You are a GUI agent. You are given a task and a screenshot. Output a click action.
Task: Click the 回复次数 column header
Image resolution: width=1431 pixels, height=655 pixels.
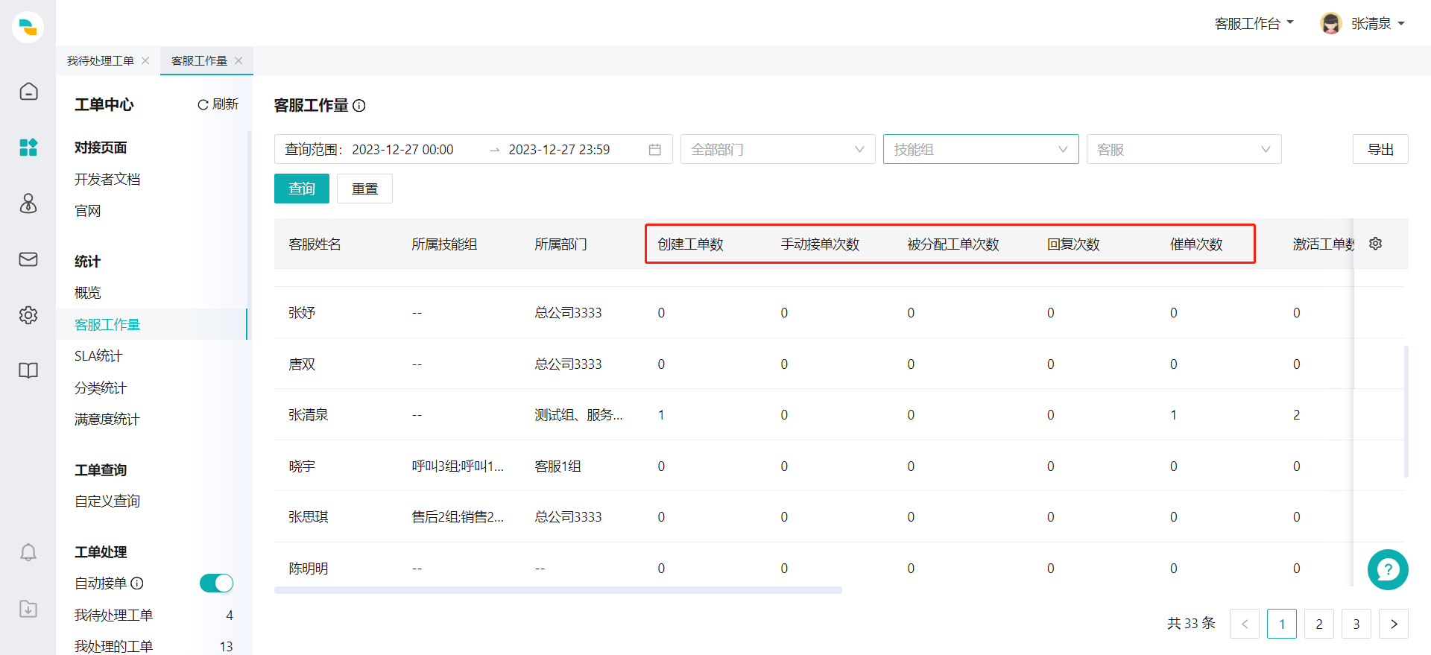click(x=1073, y=244)
